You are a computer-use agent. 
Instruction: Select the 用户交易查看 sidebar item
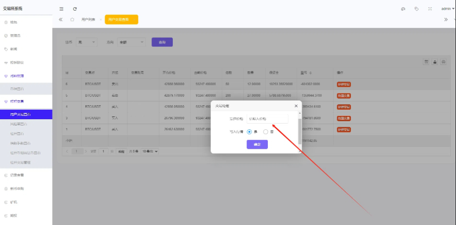coord(26,114)
